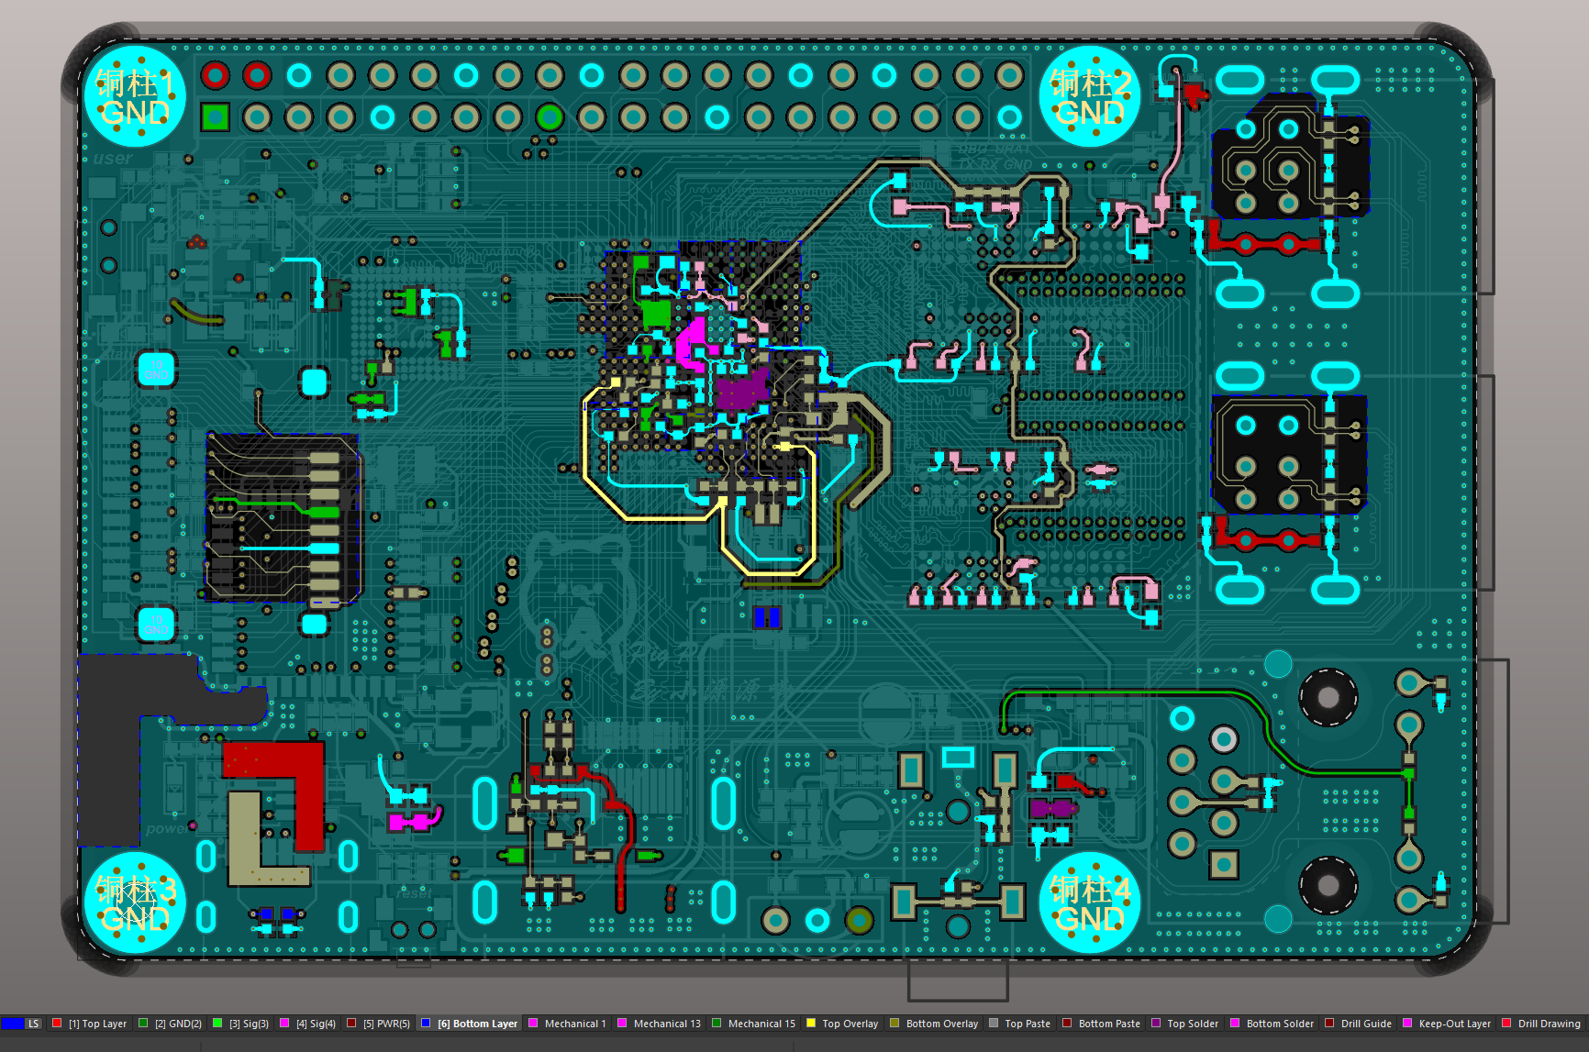Viewport: 1589px width, 1052px height.
Task: Click the blue current layer color box
Action: [x=11, y=1024]
